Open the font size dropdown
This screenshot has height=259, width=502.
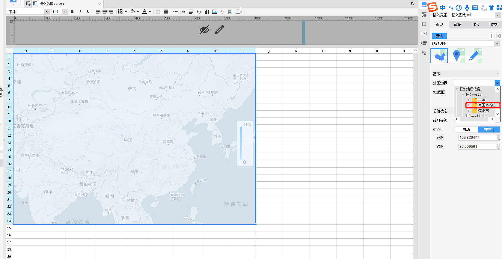(x=65, y=12)
